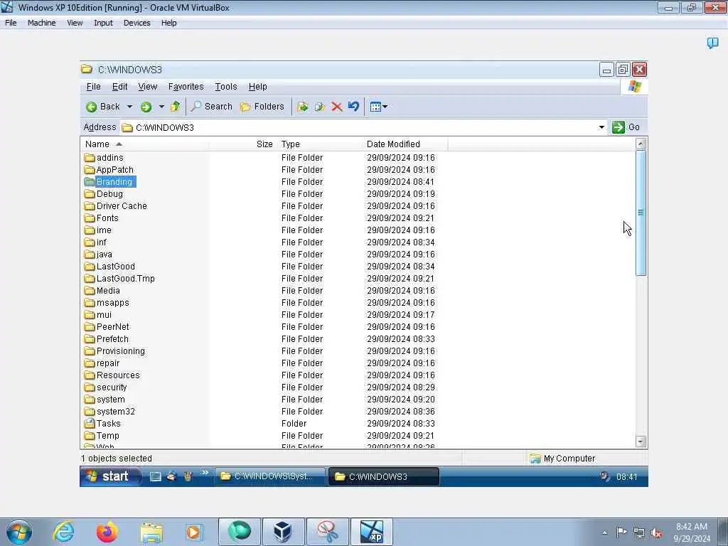
Task: Select the ime folder name
Action: coord(104,230)
